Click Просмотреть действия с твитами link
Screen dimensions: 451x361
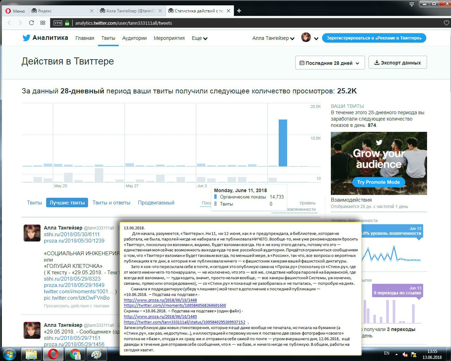[76, 306]
